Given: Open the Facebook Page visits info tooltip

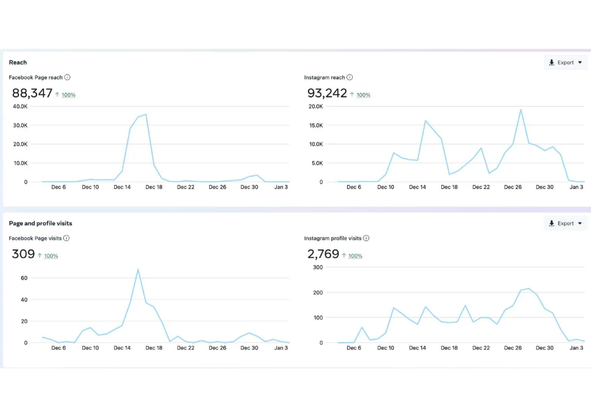Looking at the screenshot, I should 66,238.
